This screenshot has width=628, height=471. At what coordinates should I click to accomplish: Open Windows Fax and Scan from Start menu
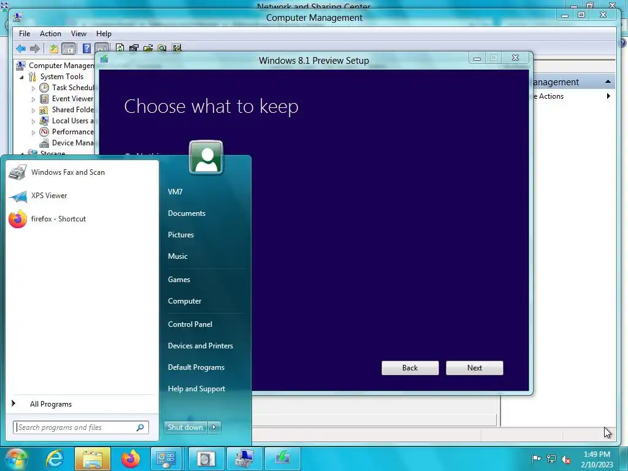pos(82,172)
